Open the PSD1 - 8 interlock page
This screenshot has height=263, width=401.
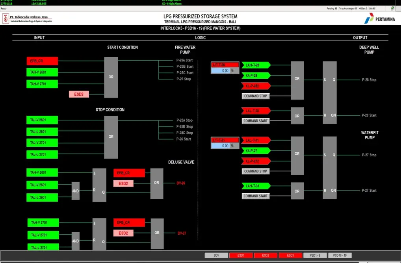[315, 256]
